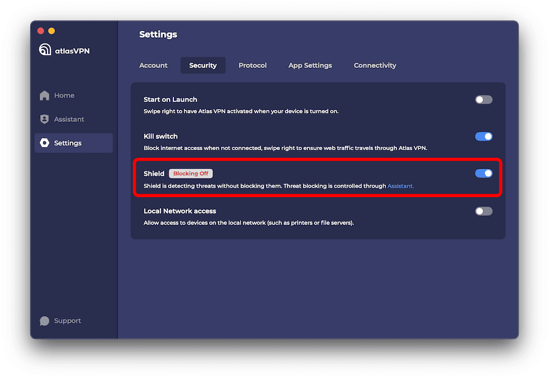Turn off the Shield toggle

[x=483, y=174]
